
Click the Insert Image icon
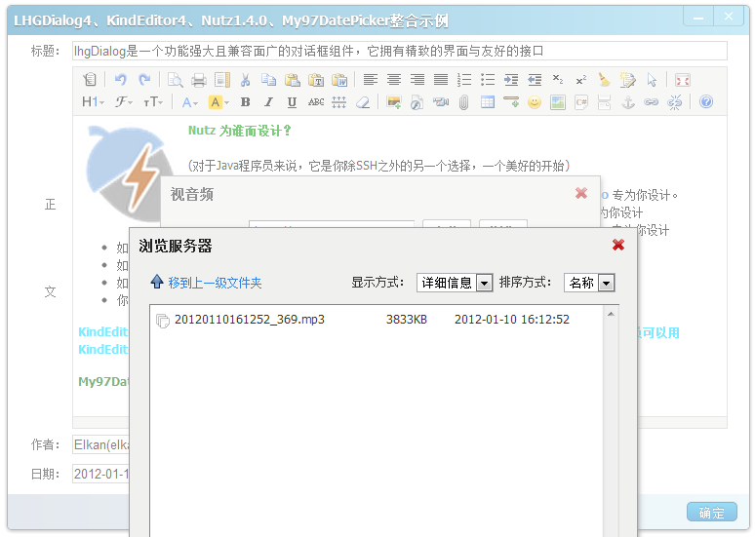pos(393,101)
